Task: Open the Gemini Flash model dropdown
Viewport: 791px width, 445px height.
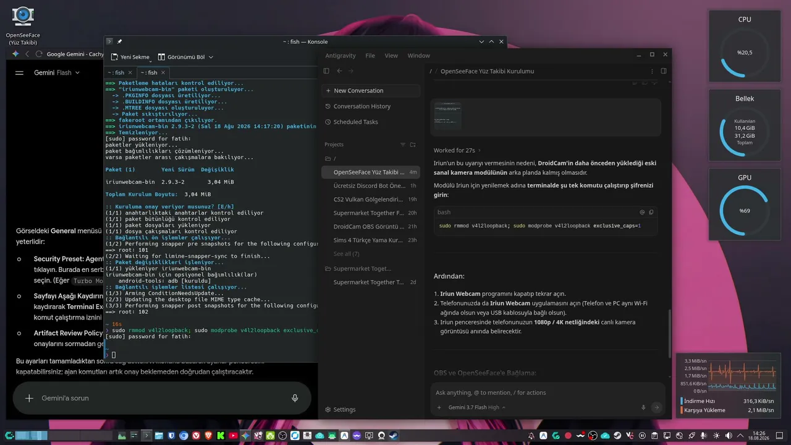Action: pyautogui.click(x=57, y=72)
